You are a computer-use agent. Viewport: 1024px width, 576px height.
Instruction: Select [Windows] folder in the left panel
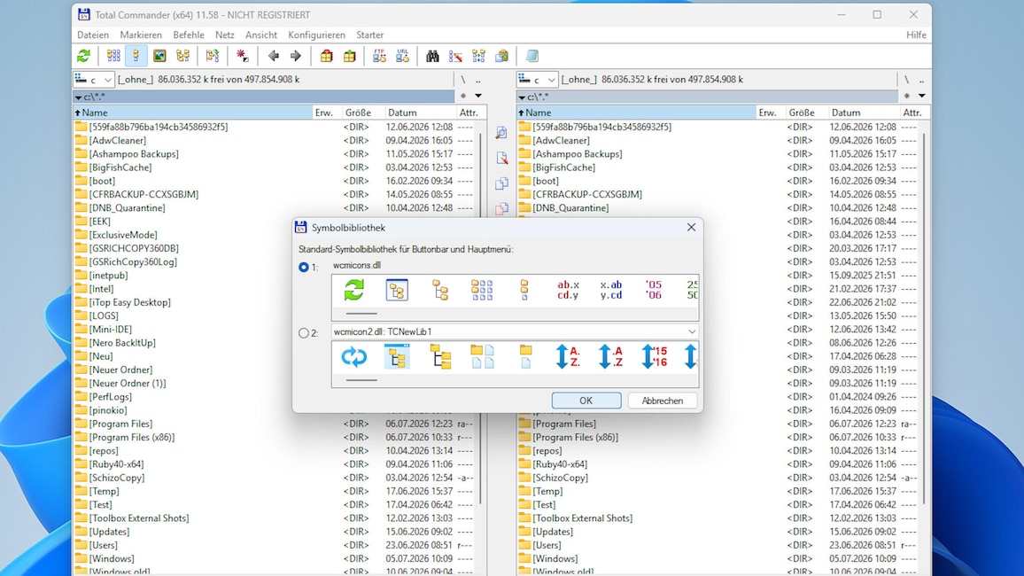(112, 558)
